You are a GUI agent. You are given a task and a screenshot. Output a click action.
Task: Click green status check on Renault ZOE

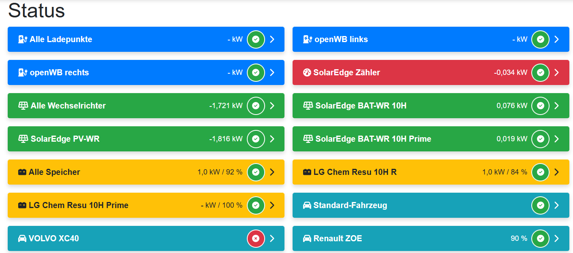click(x=540, y=238)
